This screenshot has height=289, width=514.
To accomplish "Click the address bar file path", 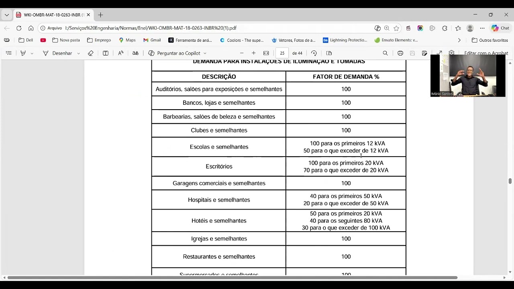I will click(x=151, y=28).
